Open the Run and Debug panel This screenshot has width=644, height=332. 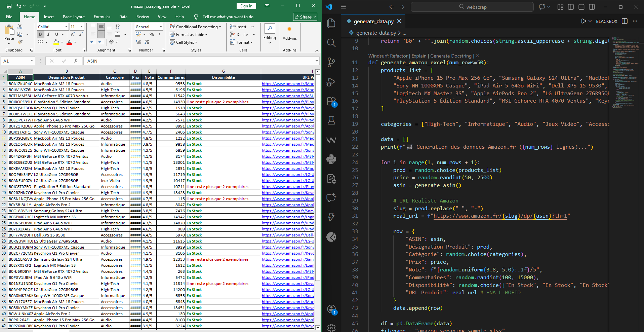tap(331, 82)
